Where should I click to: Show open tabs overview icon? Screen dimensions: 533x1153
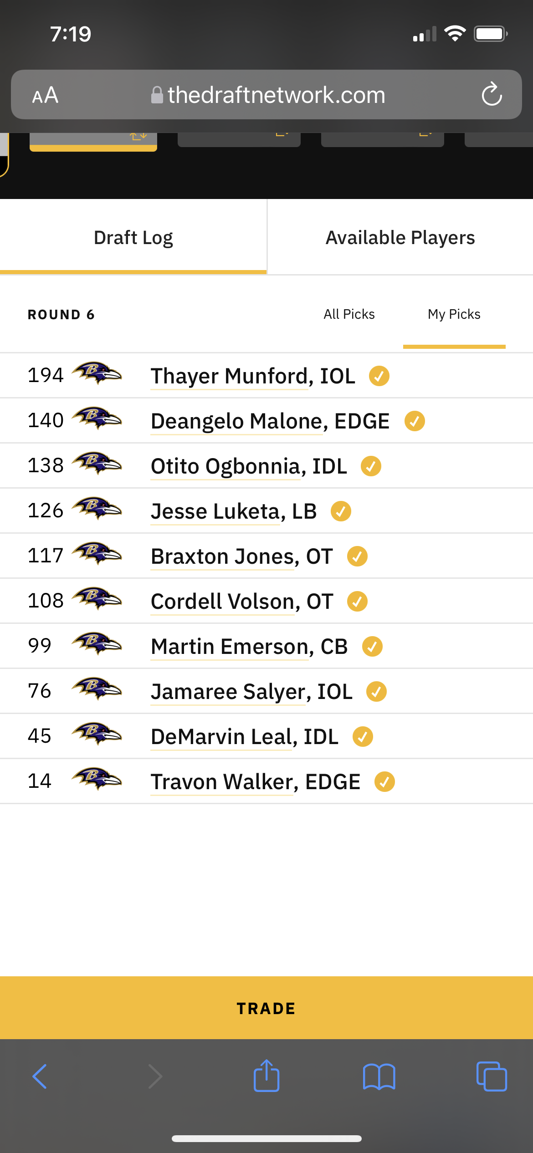(492, 1076)
